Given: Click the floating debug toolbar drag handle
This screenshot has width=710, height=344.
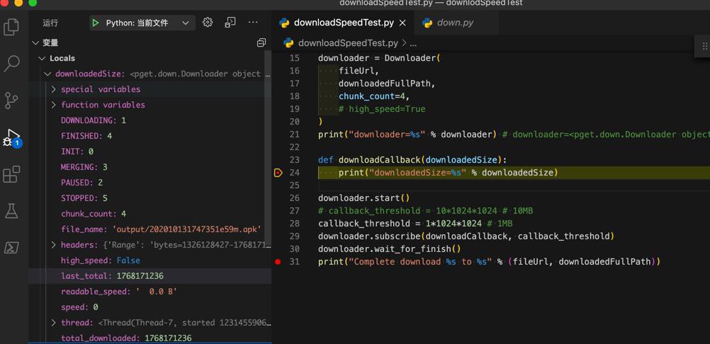Looking at the screenshot, I should coord(704,46).
